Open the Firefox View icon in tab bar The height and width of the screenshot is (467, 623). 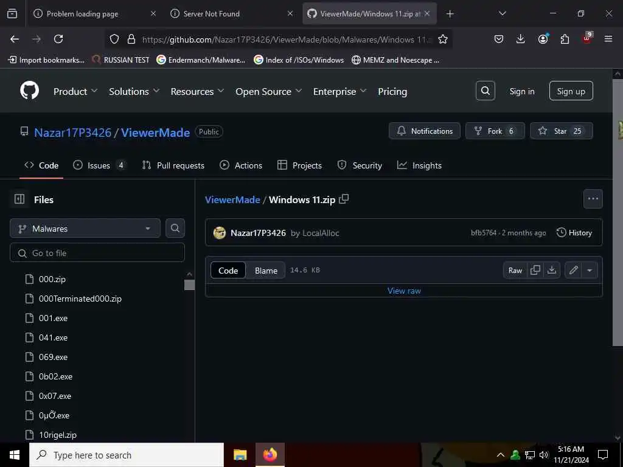click(x=12, y=13)
